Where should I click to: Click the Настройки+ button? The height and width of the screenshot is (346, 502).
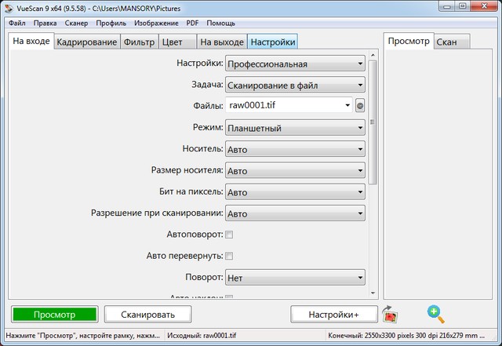pyautogui.click(x=334, y=315)
